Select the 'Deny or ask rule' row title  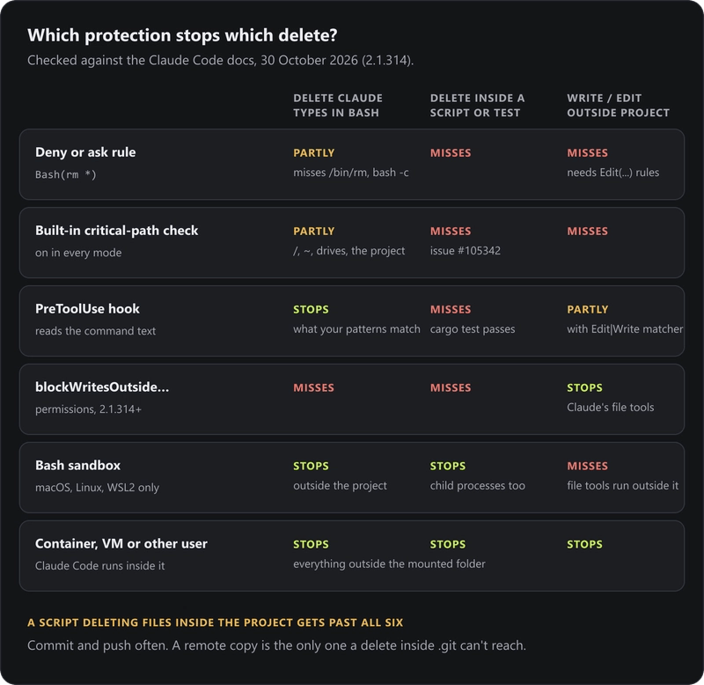click(x=85, y=152)
